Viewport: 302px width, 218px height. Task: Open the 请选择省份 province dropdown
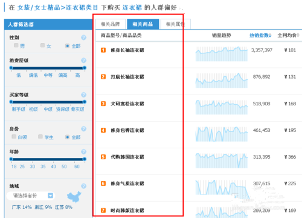coord(31,196)
